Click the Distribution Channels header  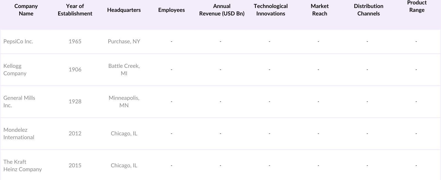(x=368, y=10)
